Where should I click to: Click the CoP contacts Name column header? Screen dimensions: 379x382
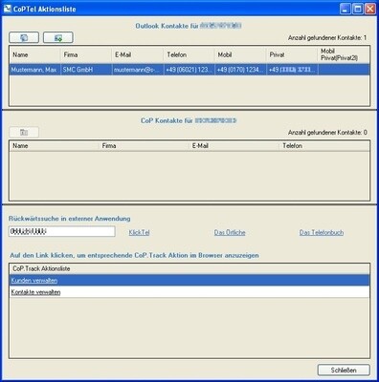point(55,146)
